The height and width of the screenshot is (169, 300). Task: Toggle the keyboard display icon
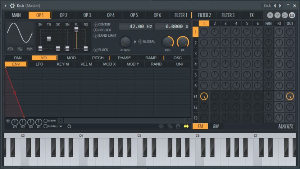[x=292, y=15]
